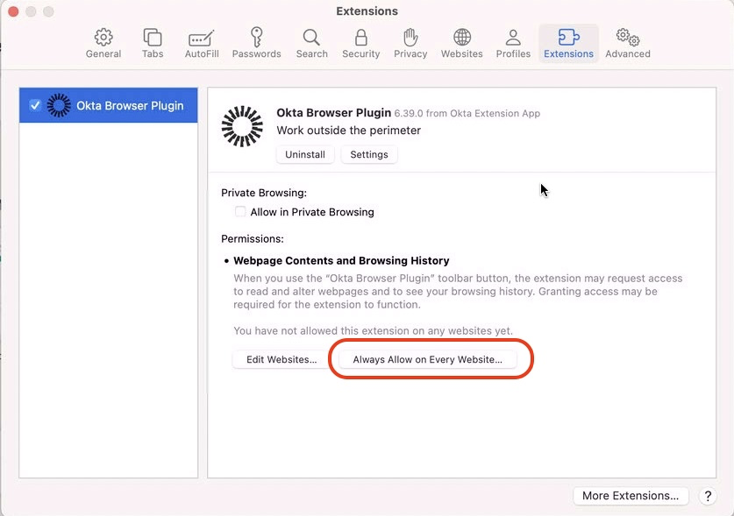Switch to the Websites globe tab
Viewport: 734px width, 516px height.
coord(461,43)
